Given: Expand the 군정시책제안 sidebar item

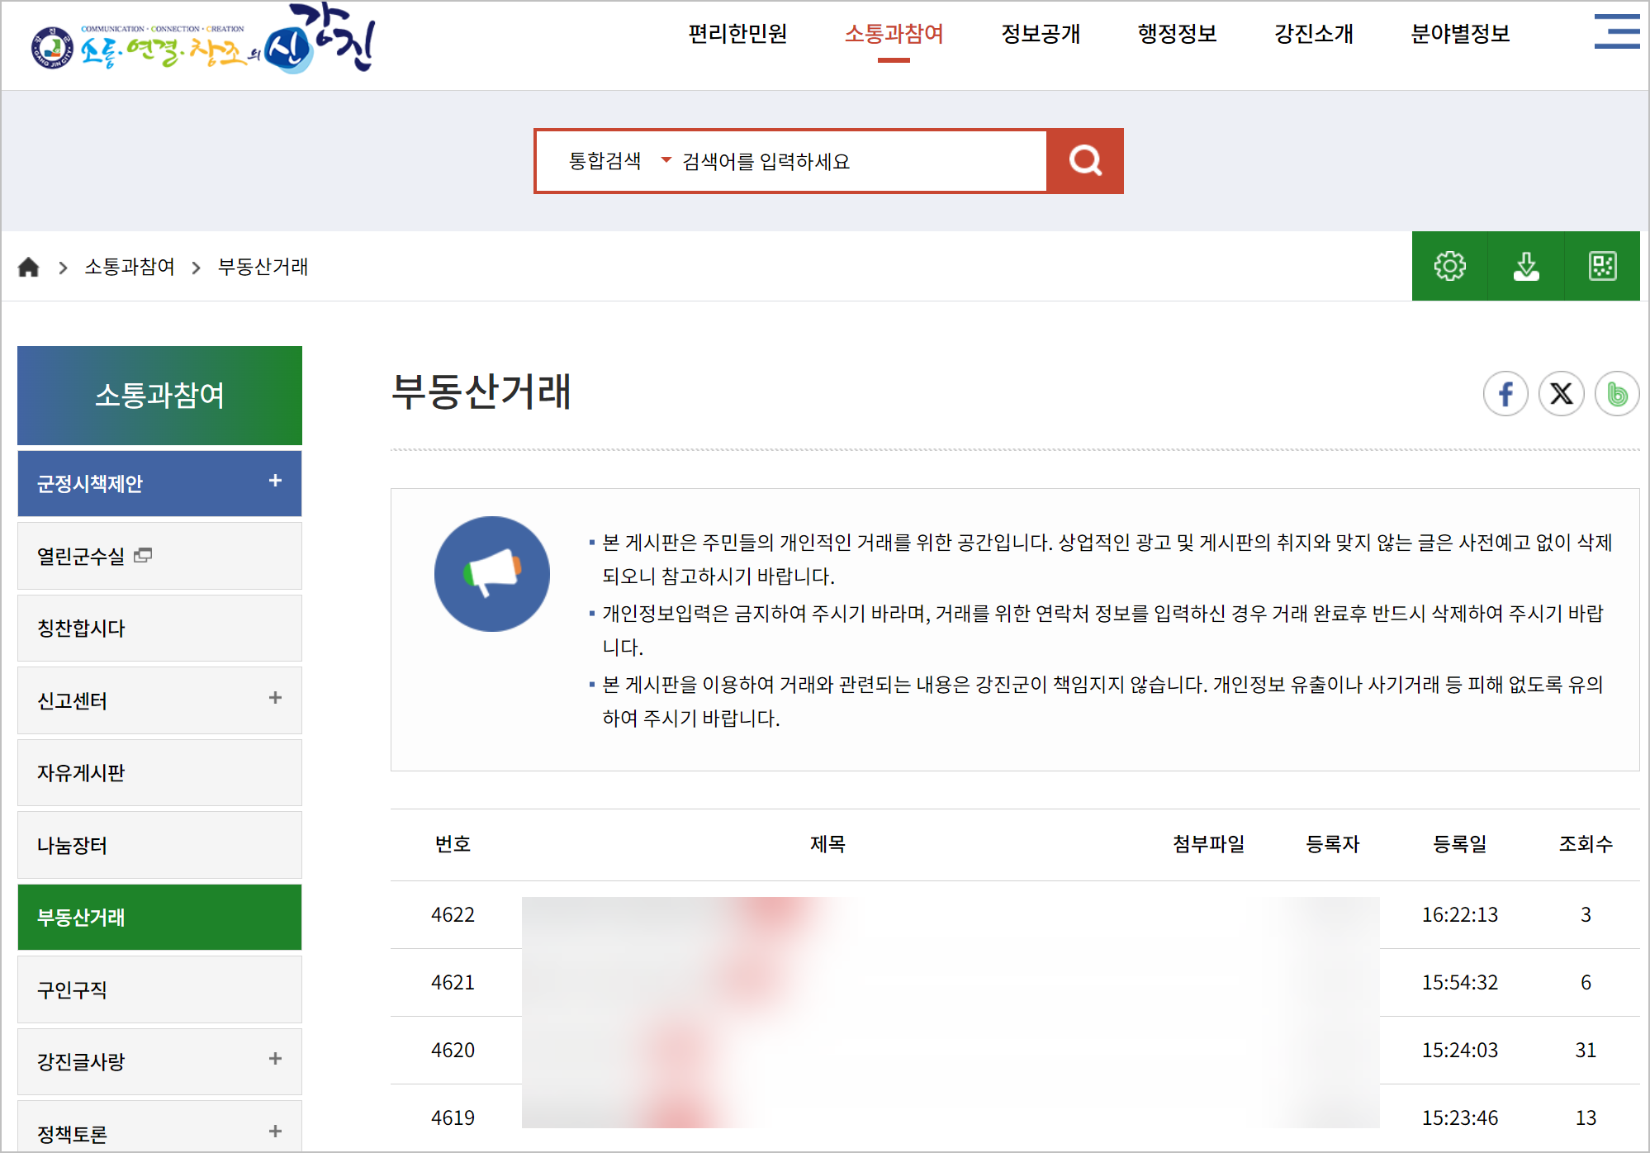Looking at the screenshot, I should click(275, 481).
